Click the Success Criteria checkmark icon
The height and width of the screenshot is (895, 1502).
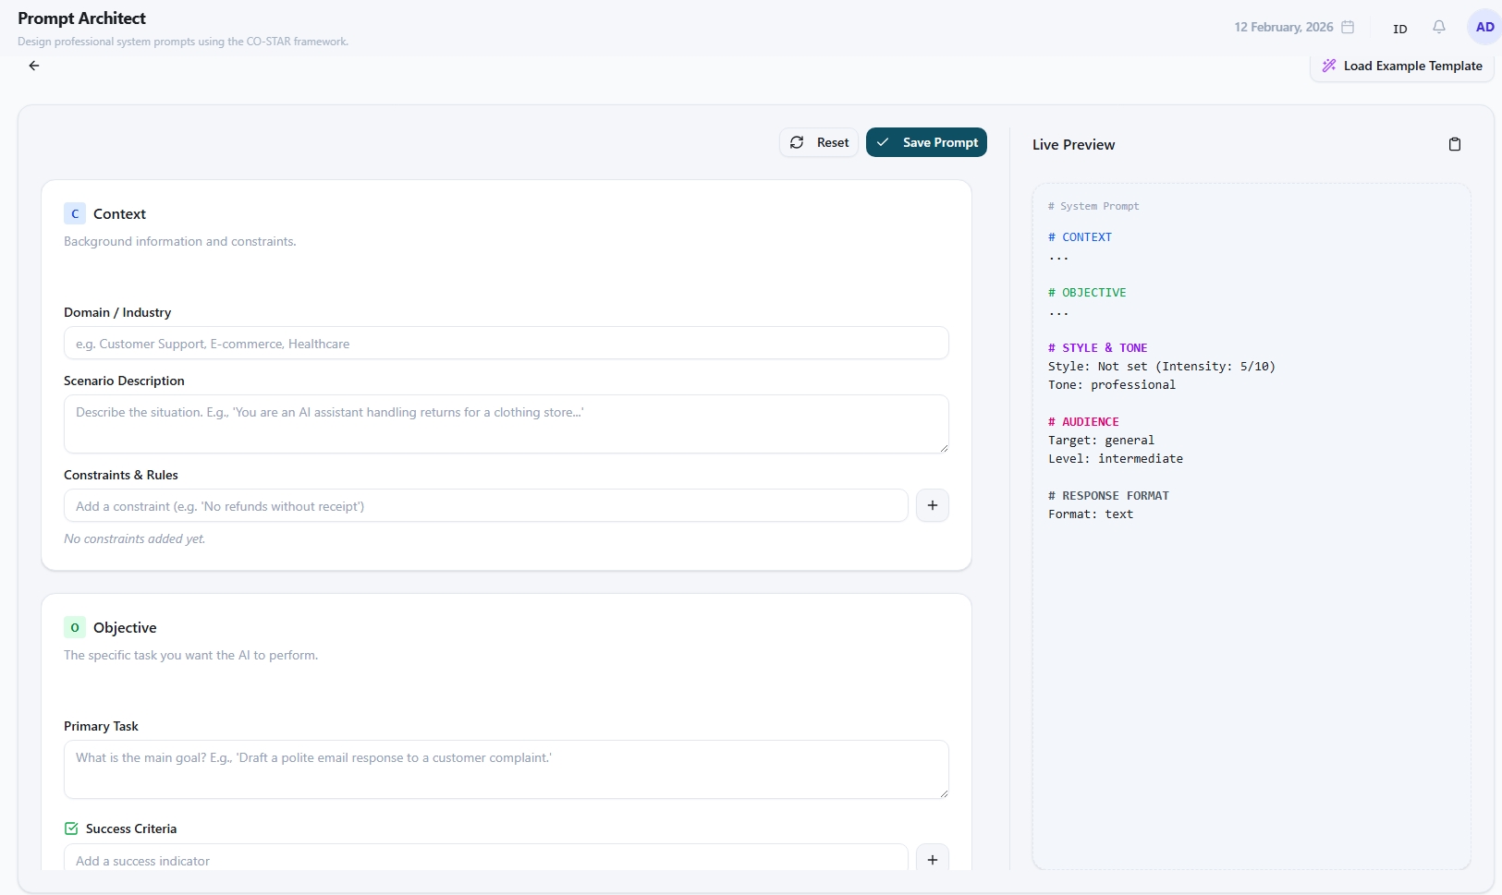tap(71, 828)
